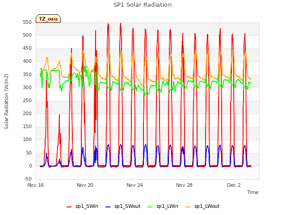
Task: Click the TZ_osu annotation label
Action: [48, 19]
